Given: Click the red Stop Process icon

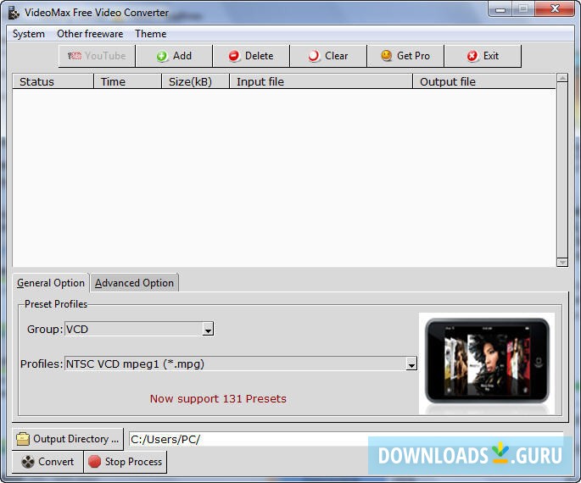Looking at the screenshot, I should 94,462.
